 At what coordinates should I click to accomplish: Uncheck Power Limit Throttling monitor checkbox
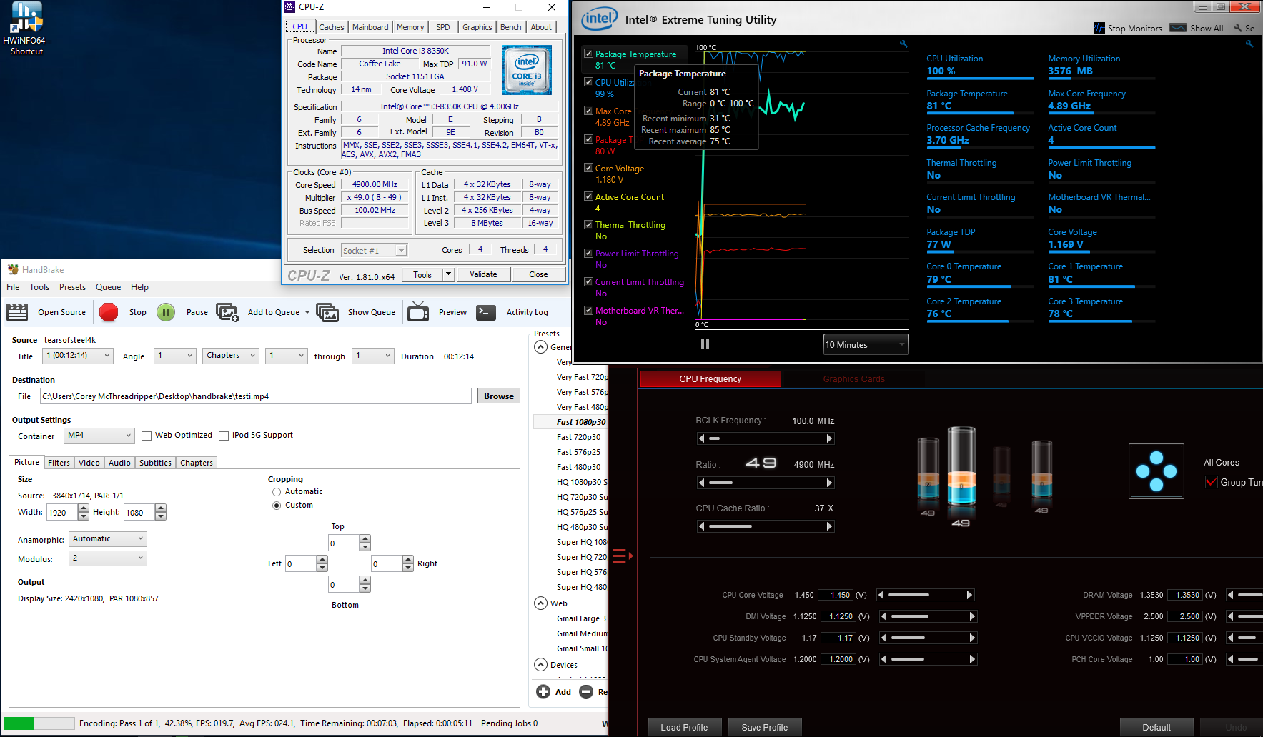tap(588, 253)
